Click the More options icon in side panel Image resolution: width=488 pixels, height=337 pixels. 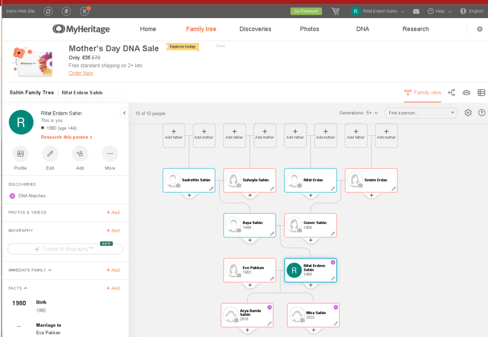point(110,153)
